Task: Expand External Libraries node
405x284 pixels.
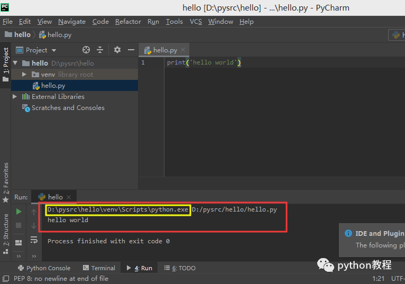Action: (x=15, y=97)
